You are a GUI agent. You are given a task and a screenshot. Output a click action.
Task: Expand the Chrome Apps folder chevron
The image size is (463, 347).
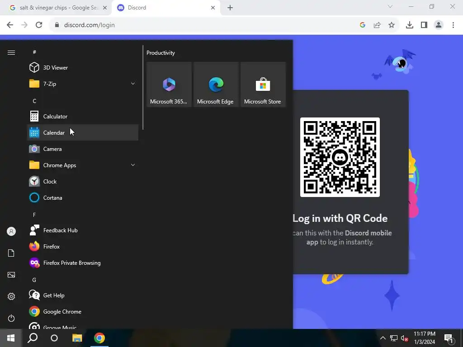[133, 165]
